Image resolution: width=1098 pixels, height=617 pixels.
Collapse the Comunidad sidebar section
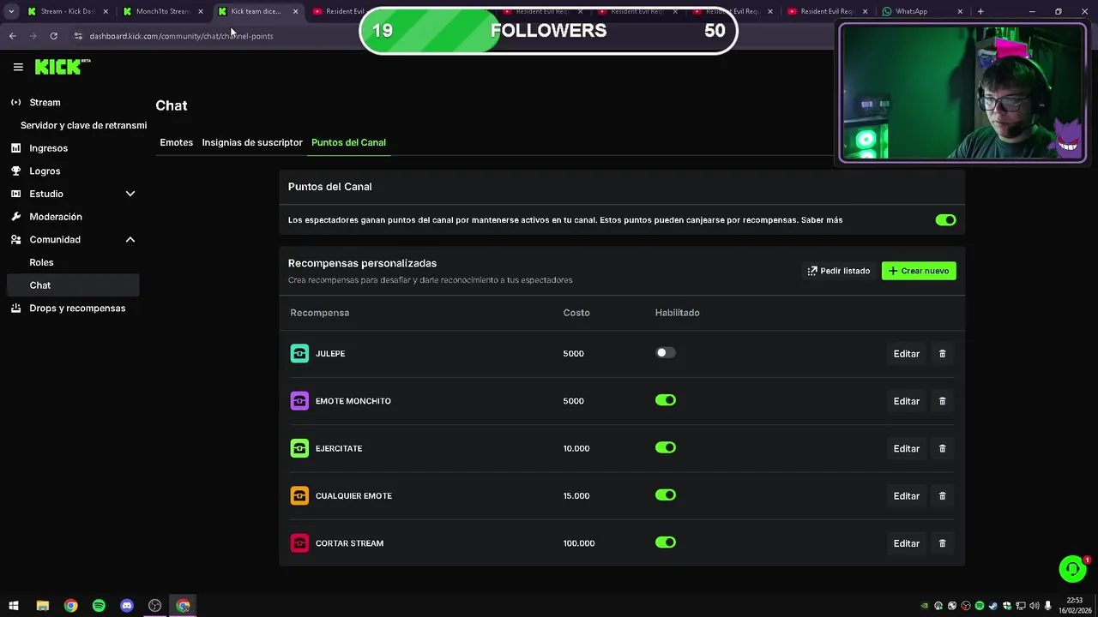click(130, 240)
